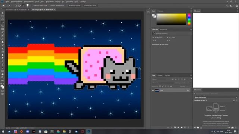This screenshot has height=134, width=239.
Task: Create new group folder icon in Layers
Action: [x=181, y=127]
